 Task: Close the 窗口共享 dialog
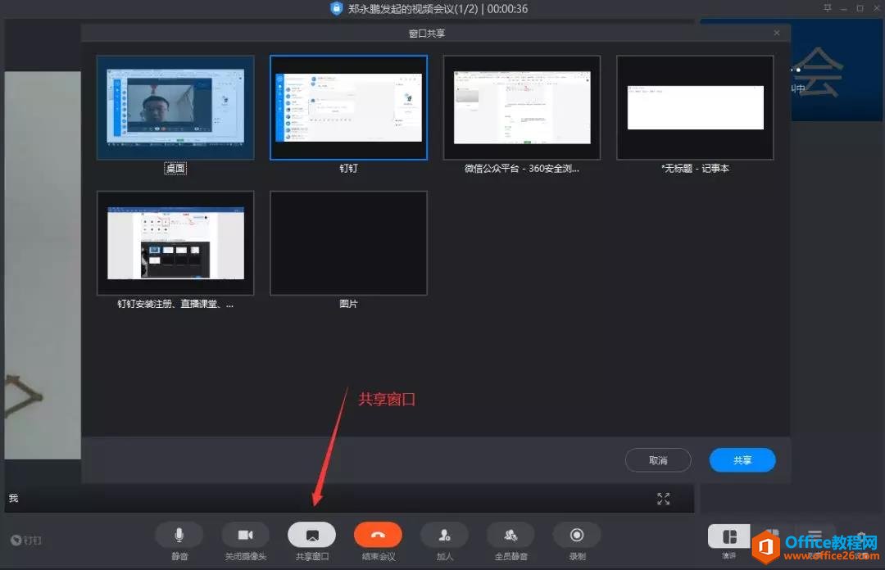(777, 33)
